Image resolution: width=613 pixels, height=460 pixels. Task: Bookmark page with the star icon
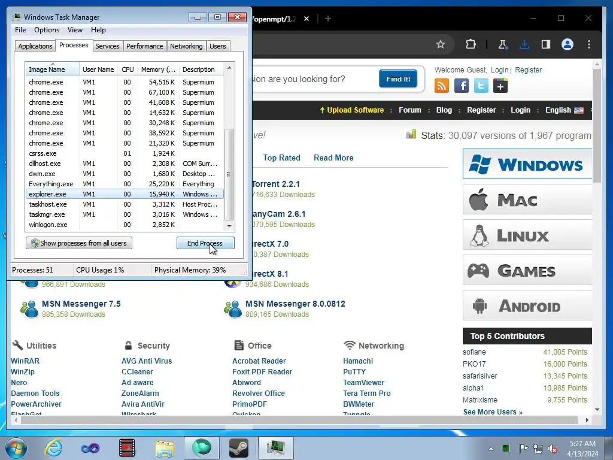click(x=441, y=44)
